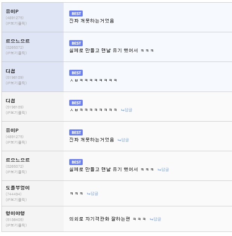The width and height of the screenshot is (232, 236).
Task: Show IP via IP보기클릭 under 도졸부엉이
Action: [x=16, y=200]
